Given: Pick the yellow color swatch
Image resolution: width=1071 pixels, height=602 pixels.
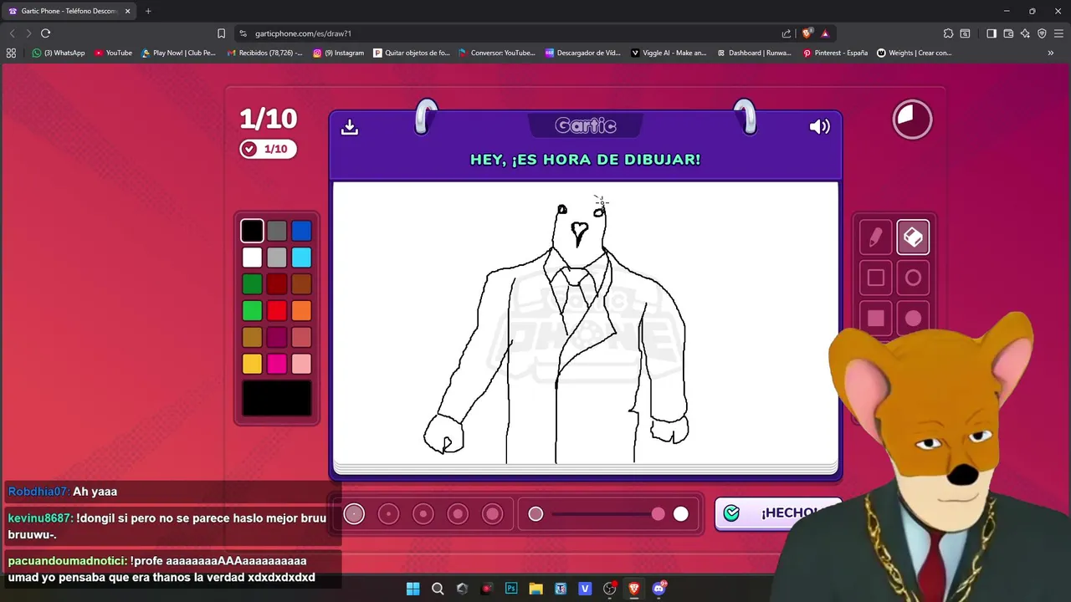Looking at the screenshot, I should click(x=252, y=364).
